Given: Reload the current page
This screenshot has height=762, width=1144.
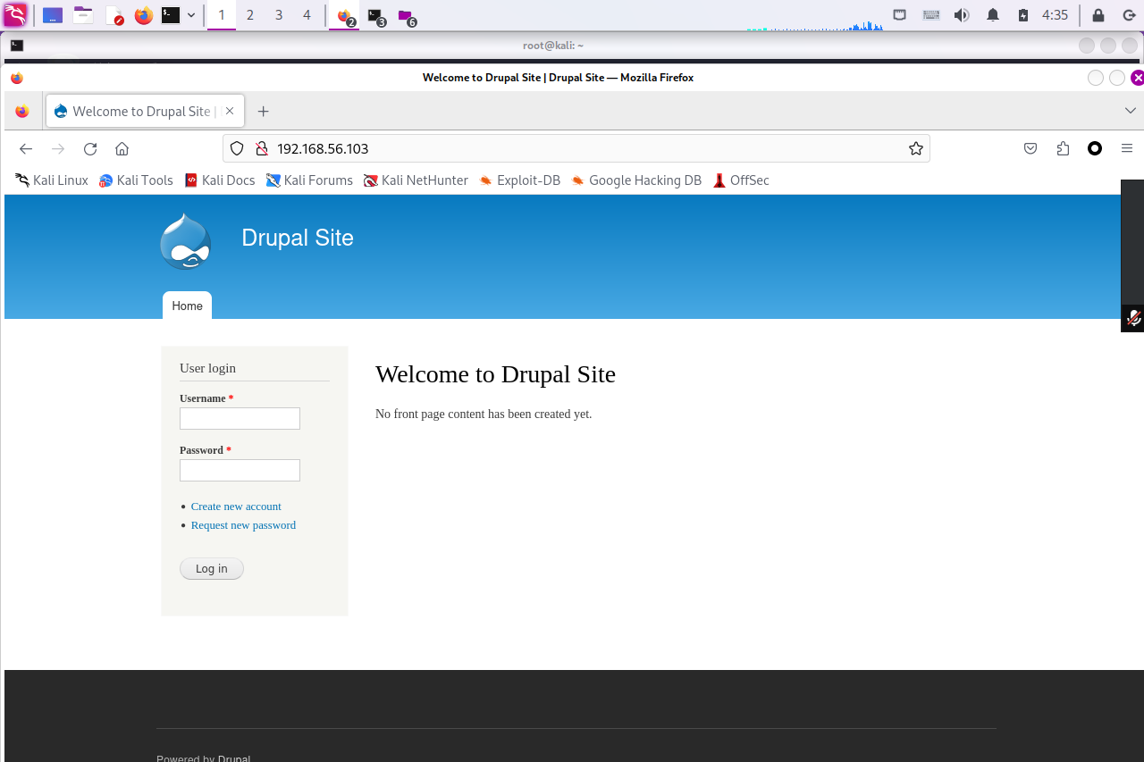Looking at the screenshot, I should [x=90, y=148].
